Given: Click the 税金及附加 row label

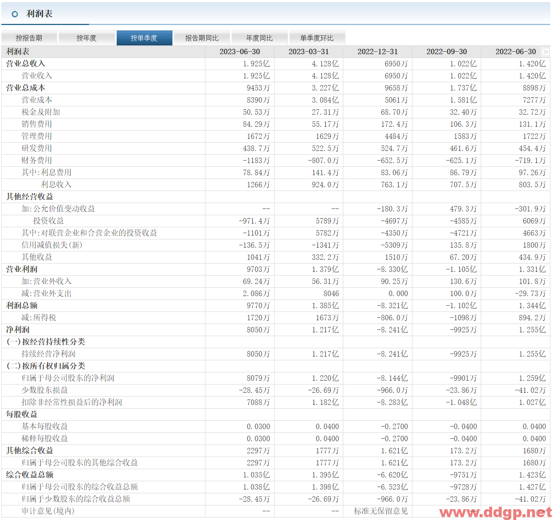Looking at the screenshot, I should click(41, 112).
